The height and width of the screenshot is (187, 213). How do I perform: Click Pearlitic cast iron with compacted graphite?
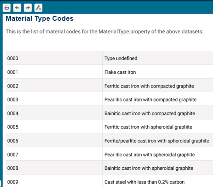coord(150,100)
